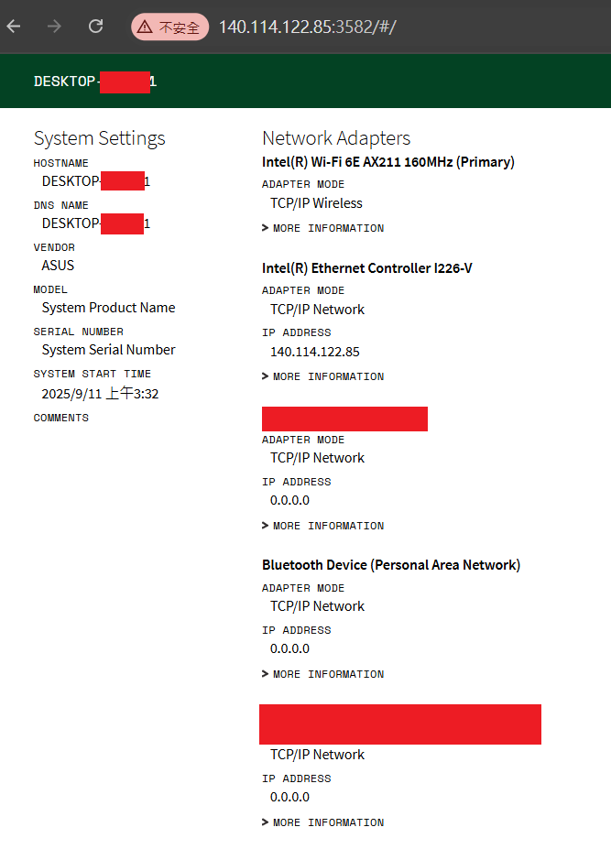Click the Bluetooth Device Personal Area Network heading
611x849 pixels.
pos(391,565)
